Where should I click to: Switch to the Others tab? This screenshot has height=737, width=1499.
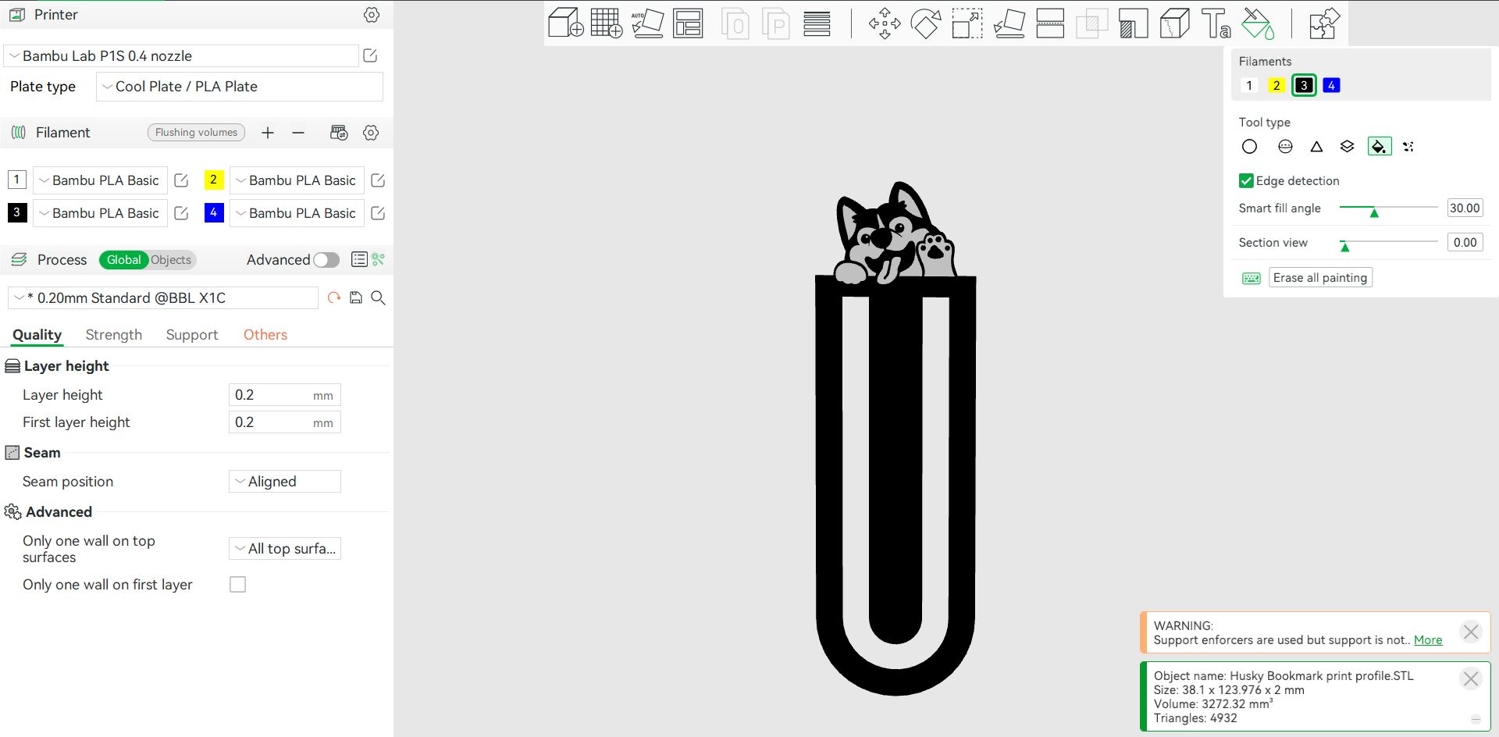pyautogui.click(x=265, y=335)
